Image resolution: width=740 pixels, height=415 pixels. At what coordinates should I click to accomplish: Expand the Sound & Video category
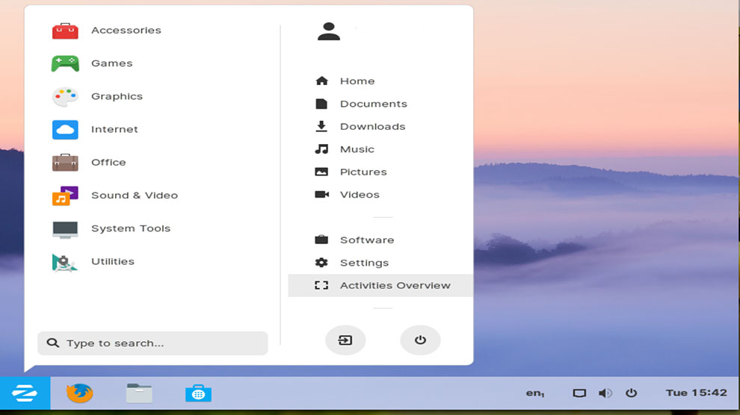[134, 196]
